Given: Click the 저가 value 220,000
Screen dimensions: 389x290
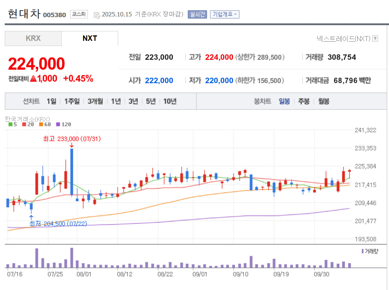Looking at the screenshot, I should click(219, 81).
